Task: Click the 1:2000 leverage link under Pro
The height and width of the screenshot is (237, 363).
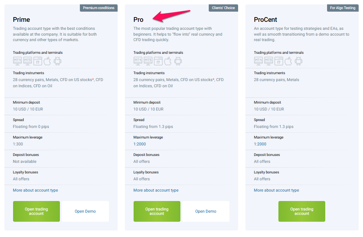Action: tap(140, 144)
